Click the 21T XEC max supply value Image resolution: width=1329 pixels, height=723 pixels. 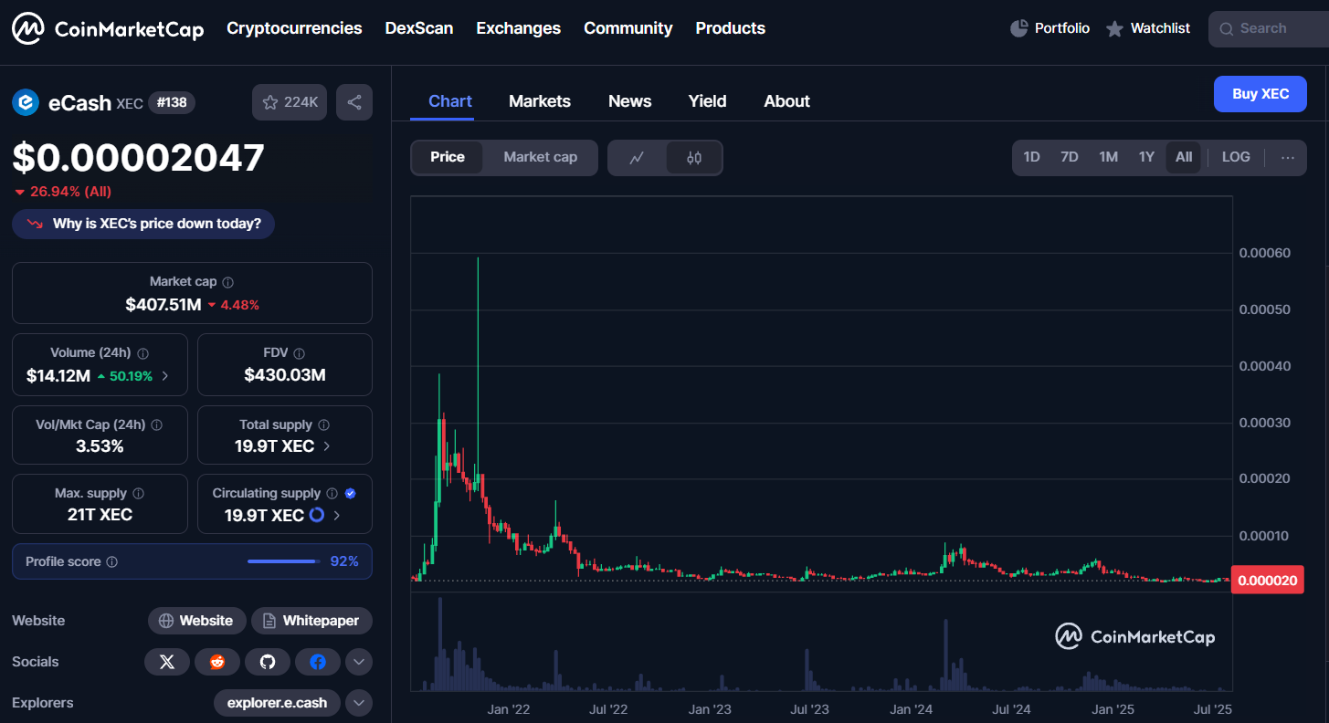tap(100, 515)
